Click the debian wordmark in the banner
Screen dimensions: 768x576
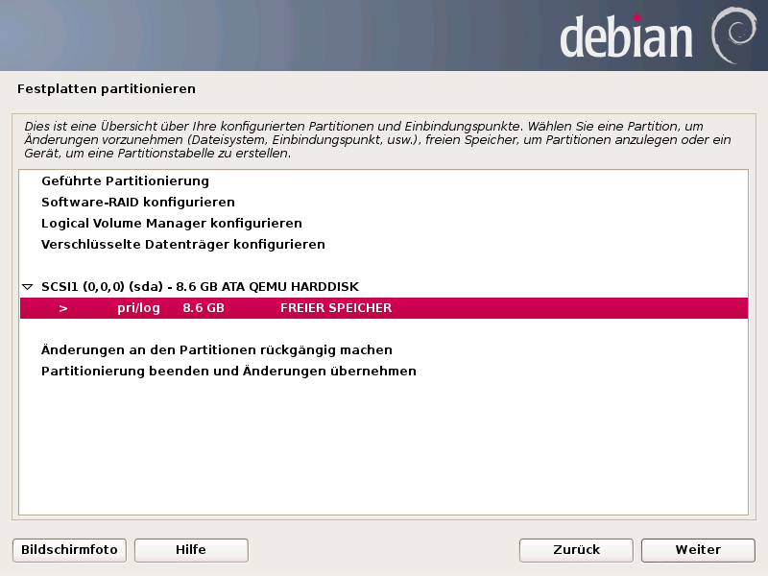point(626,38)
